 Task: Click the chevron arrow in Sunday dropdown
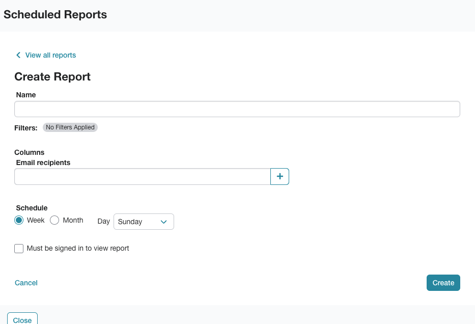(163, 222)
